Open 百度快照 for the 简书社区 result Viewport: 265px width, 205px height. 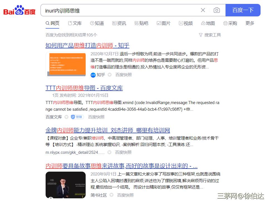coord(125,195)
